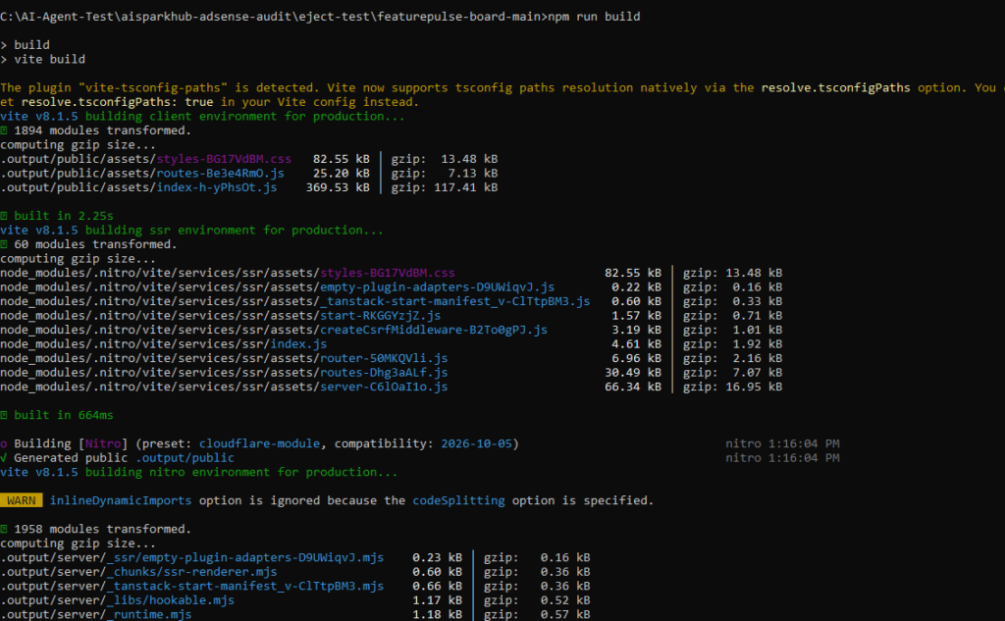Click ssr asset createCsrfMiddleware-B2To0gPJ.js
Image resolution: width=1005 pixels, height=621 pixels.
(x=434, y=330)
